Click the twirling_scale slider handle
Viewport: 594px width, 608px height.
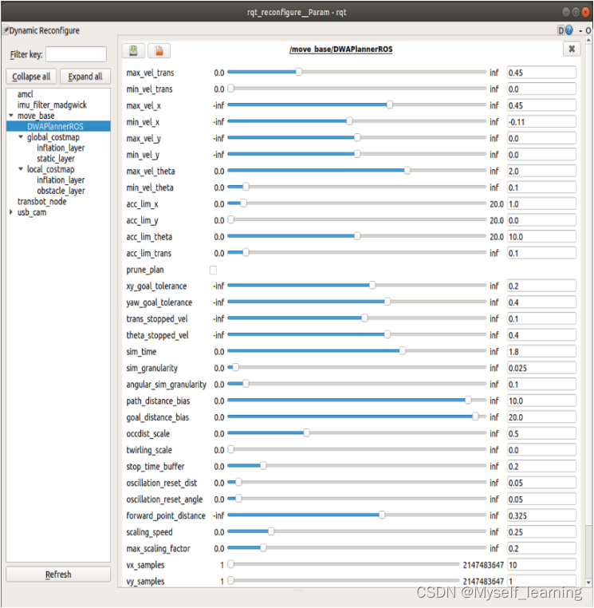[x=231, y=449]
